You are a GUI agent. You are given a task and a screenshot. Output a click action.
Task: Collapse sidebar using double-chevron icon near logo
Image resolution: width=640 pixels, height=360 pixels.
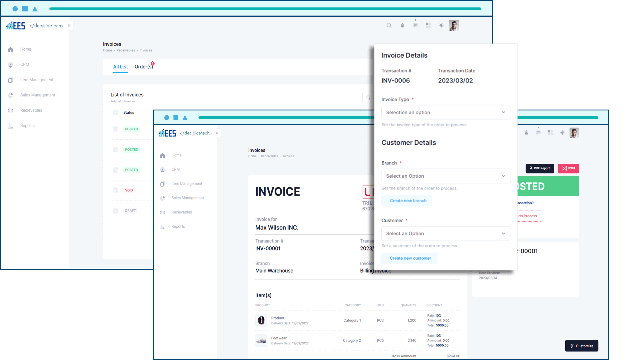click(x=69, y=26)
